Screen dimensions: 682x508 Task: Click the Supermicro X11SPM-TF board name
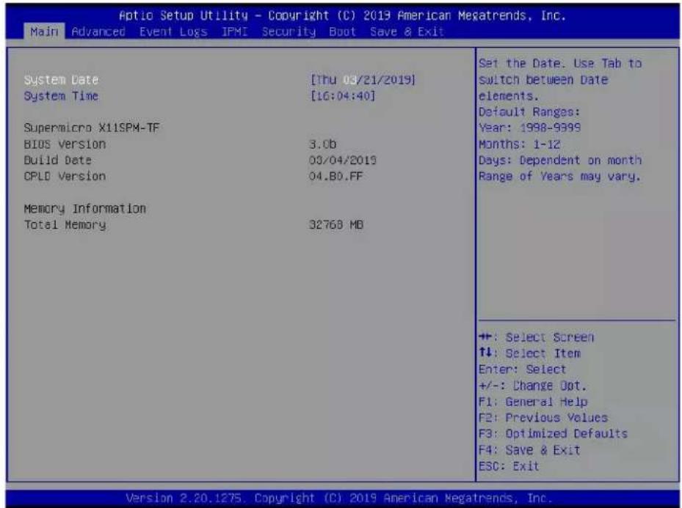92,128
